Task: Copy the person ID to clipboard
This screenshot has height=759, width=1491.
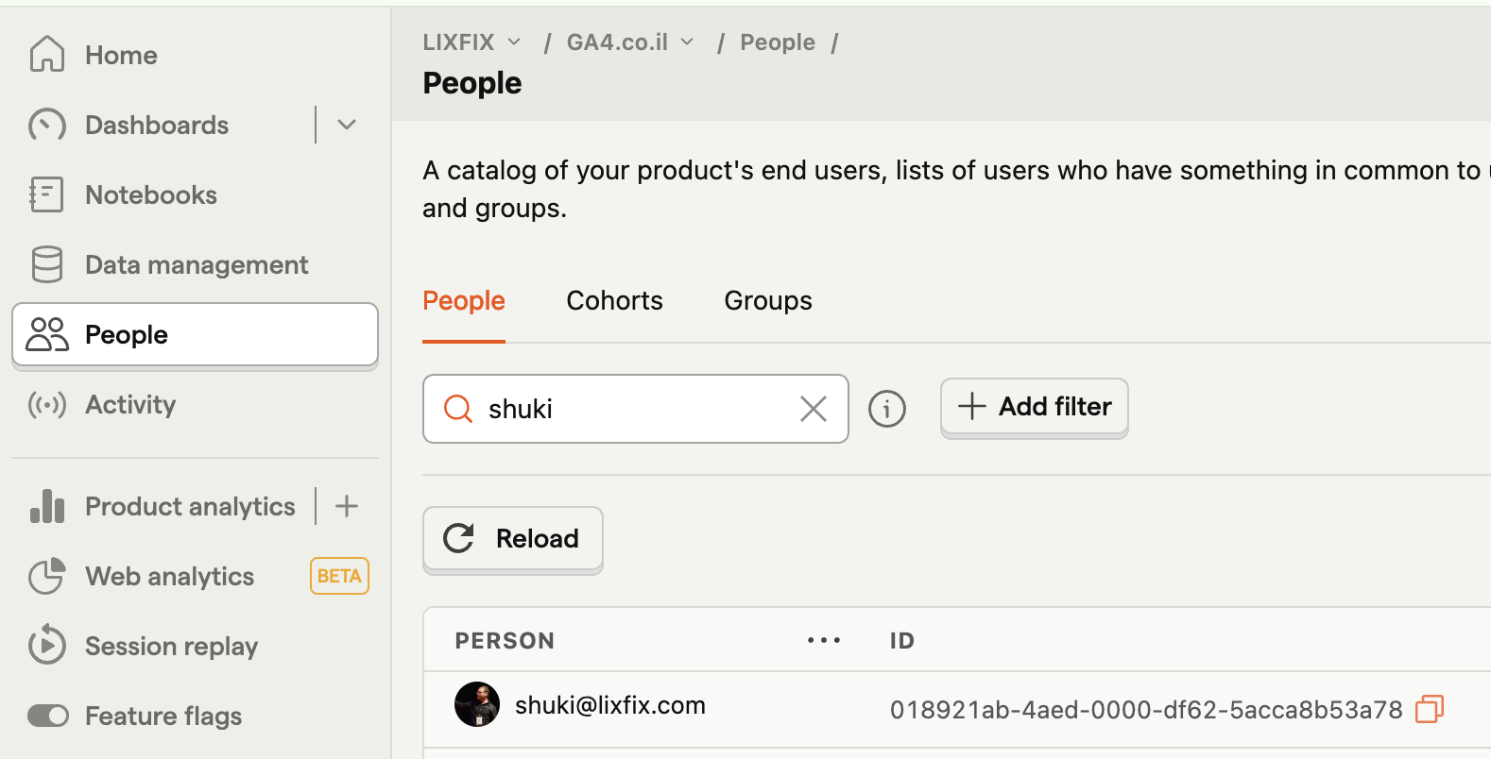Action: coord(1430,709)
